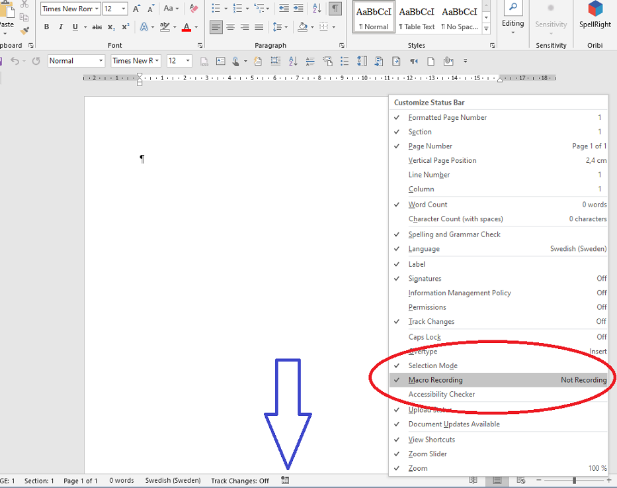Switch to Read Mode view icon
Image resolution: width=617 pixels, height=488 pixels.
[473, 480]
